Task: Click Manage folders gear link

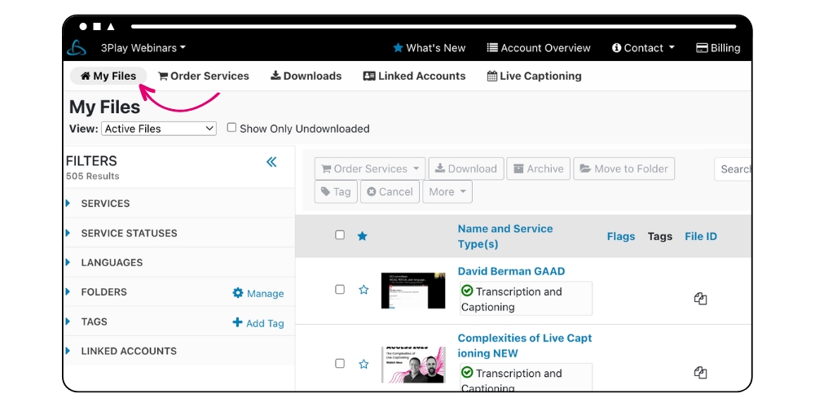Action: click(x=258, y=293)
